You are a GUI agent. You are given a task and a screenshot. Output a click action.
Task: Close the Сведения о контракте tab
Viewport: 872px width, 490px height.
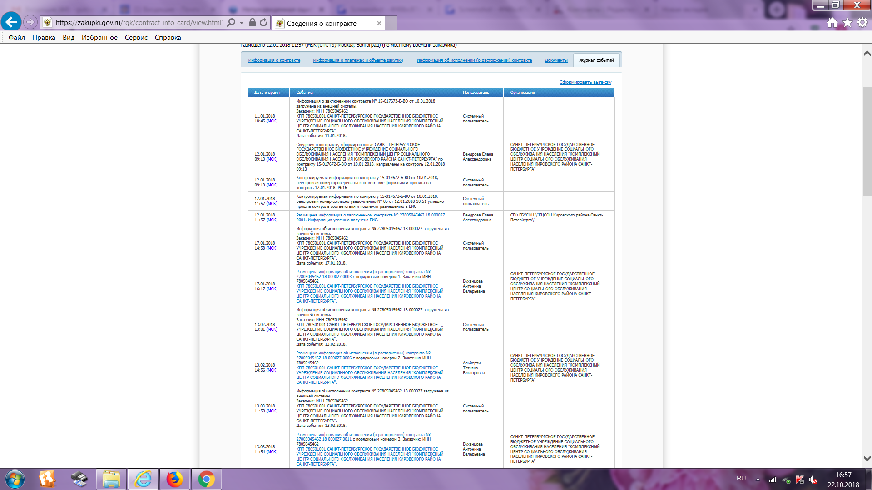(x=379, y=23)
